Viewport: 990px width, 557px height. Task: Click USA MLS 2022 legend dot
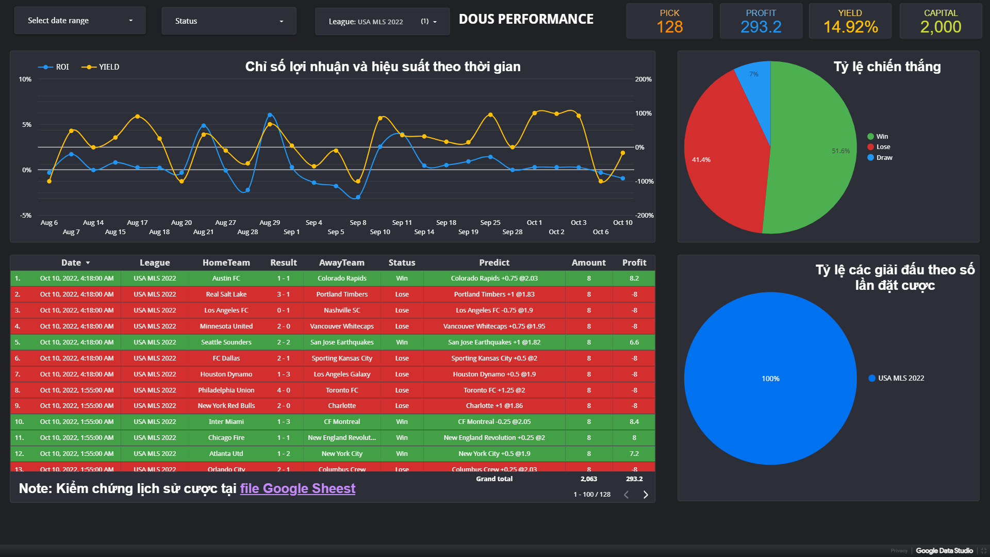click(x=872, y=378)
